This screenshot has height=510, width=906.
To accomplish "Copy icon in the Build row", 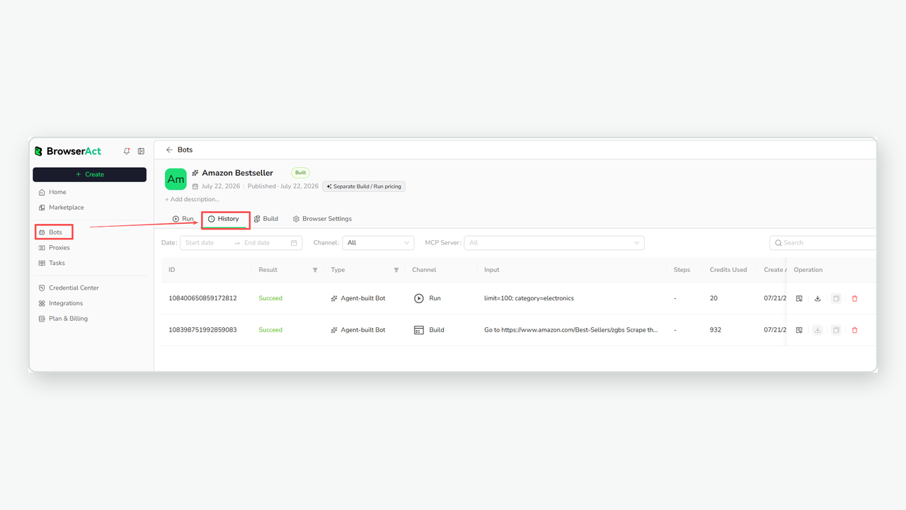I will 836,330.
